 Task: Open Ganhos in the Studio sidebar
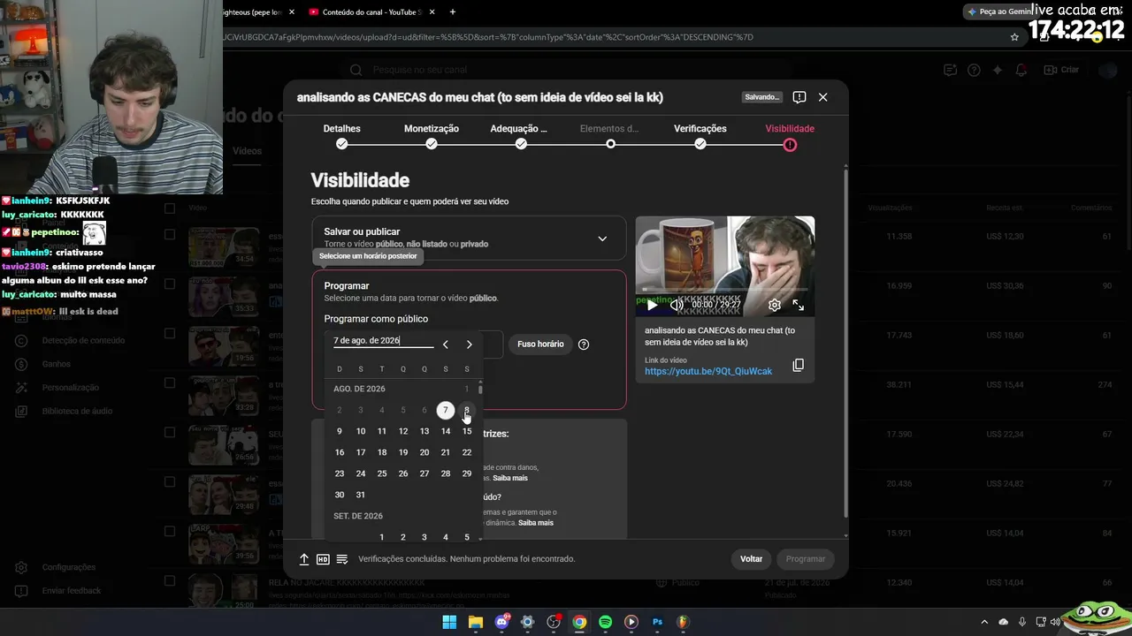[x=57, y=364]
